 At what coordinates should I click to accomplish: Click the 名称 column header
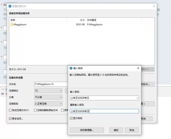click(x=13, y=20)
